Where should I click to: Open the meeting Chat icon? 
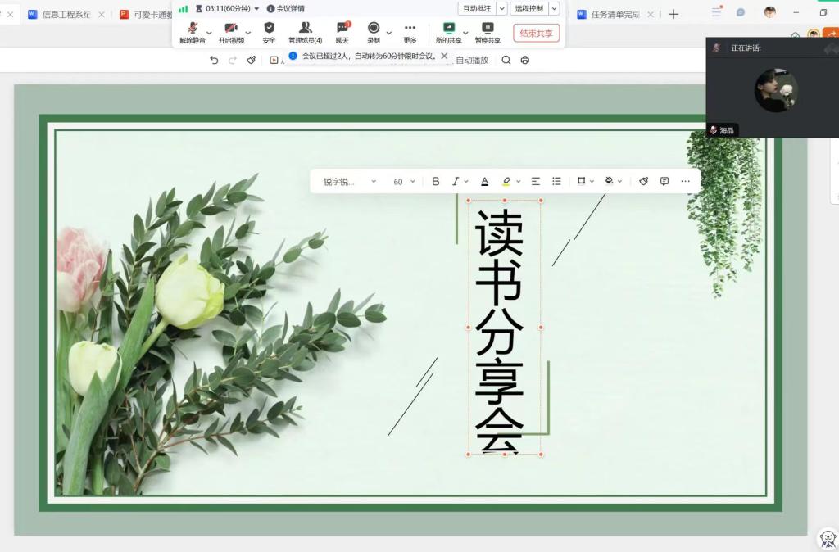coord(342,32)
